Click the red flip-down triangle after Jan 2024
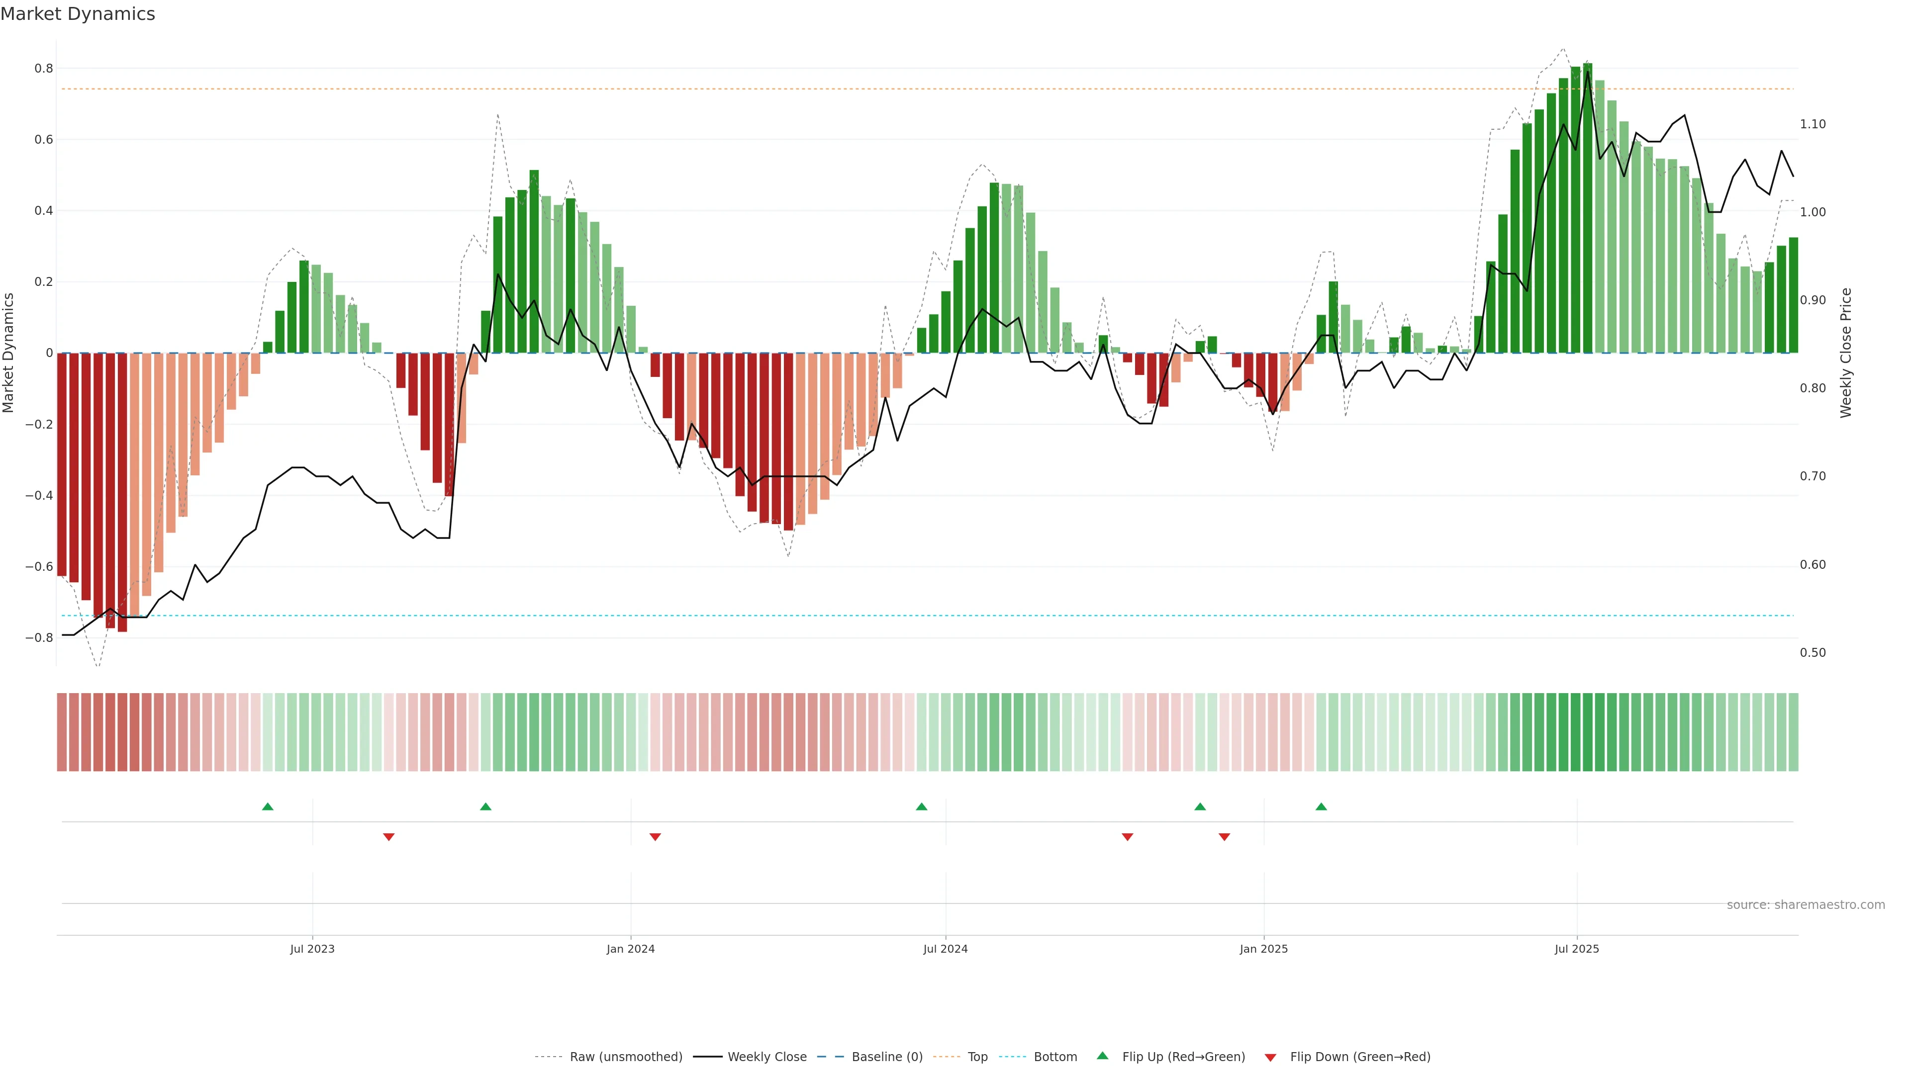Image resolution: width=1910 pixels, height=1074 pixels. (x=655, y=837)
